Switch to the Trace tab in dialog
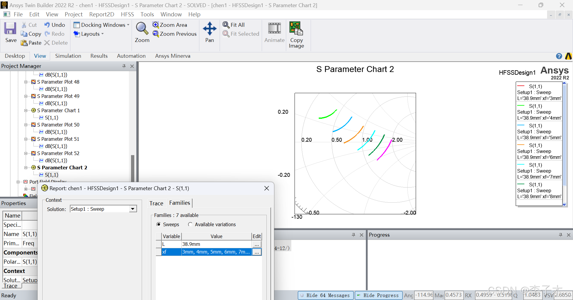Viewport: 573px width, 300px height. pyautogui.click(x=156, y=203)
